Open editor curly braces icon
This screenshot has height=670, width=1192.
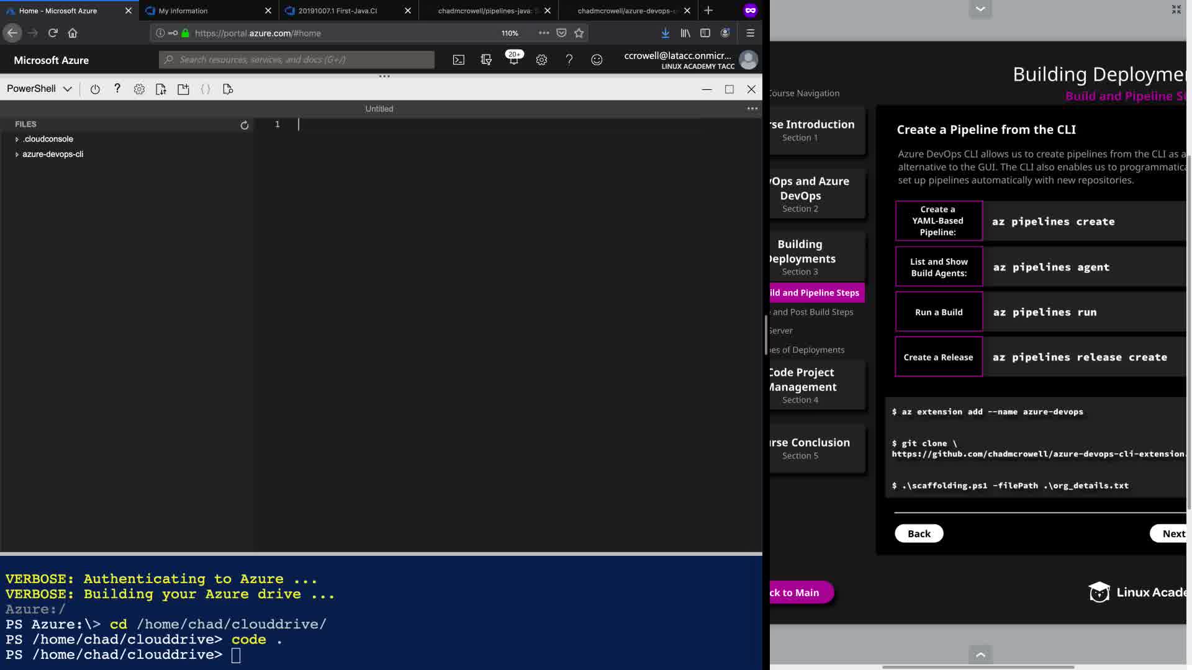pyautogui.click(x=205, y=89)
